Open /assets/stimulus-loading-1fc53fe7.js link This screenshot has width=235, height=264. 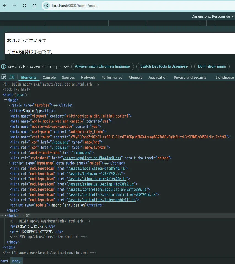[x=101, y=184]
